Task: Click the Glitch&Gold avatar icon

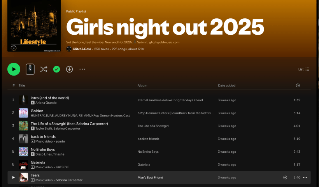Action: (x=69, y=49)
